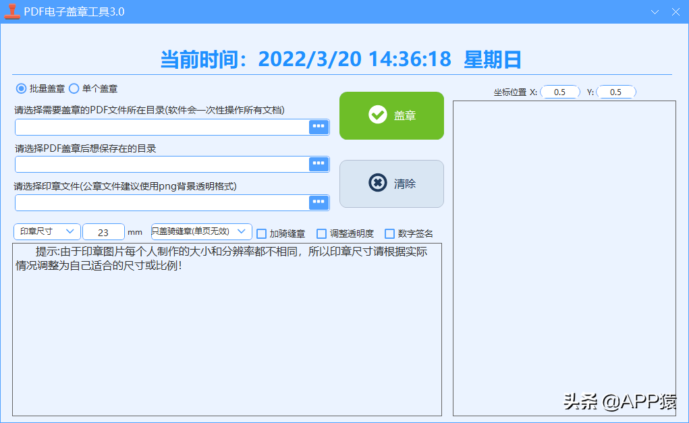The width and height of the screenshot is (689, 423).
Task: Click the 清除 button to clear
Action: pyautogui.click(x=392, y=183)
